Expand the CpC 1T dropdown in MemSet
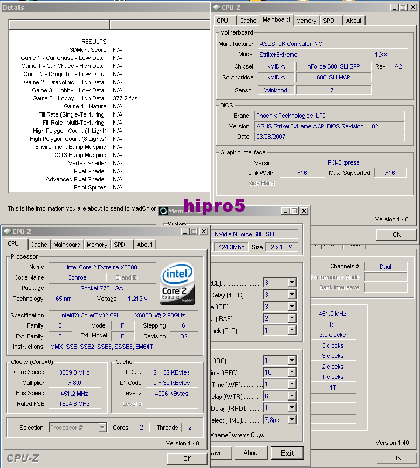Screen dimensions: 420x468 pyautogui.click(x=292, y=330)
